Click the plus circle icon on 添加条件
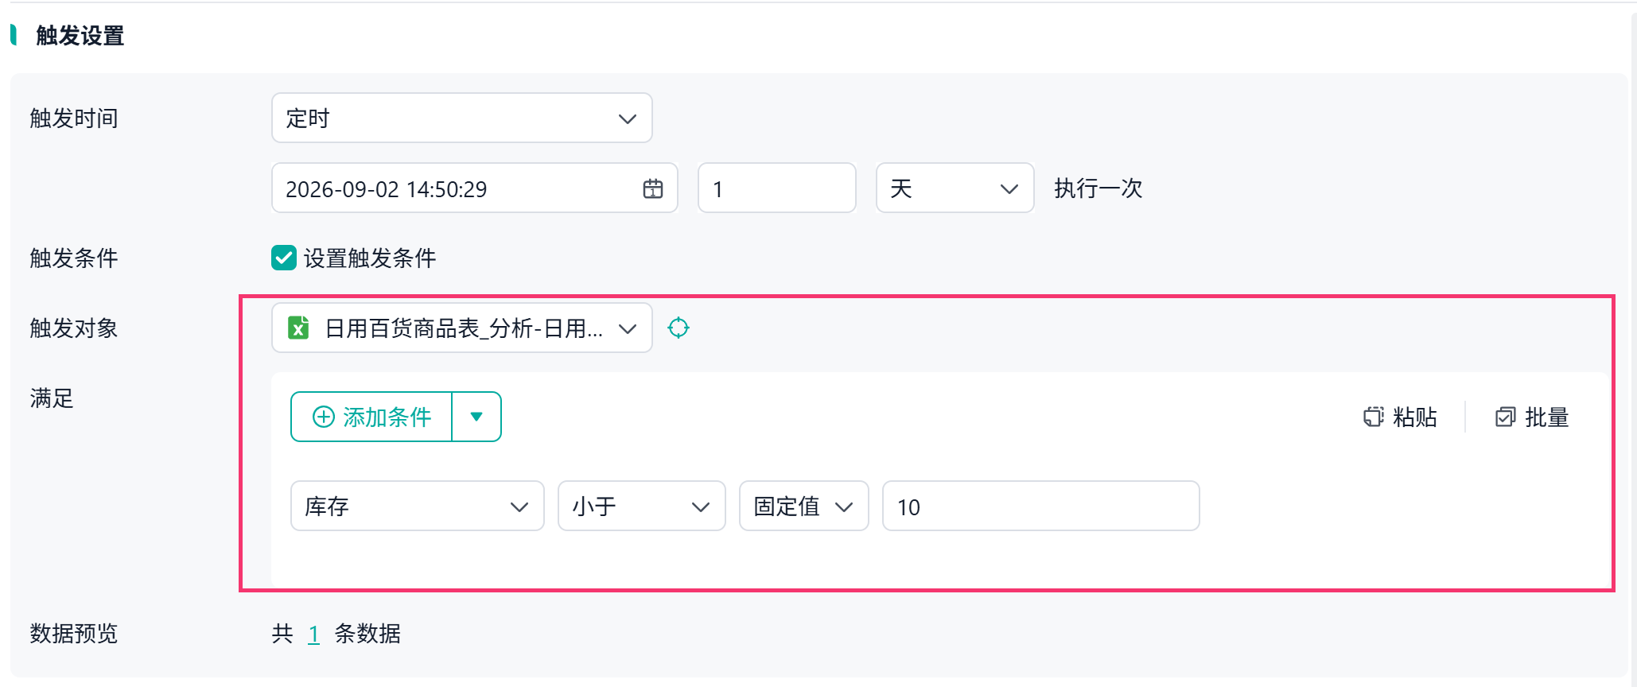The image size is (1637, 687). click(x=324, y=417)
